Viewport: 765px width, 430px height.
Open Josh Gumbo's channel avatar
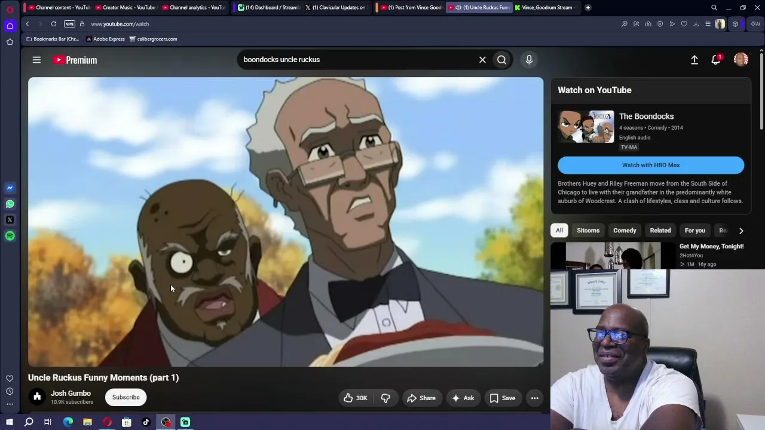click(x=37, y=397)
